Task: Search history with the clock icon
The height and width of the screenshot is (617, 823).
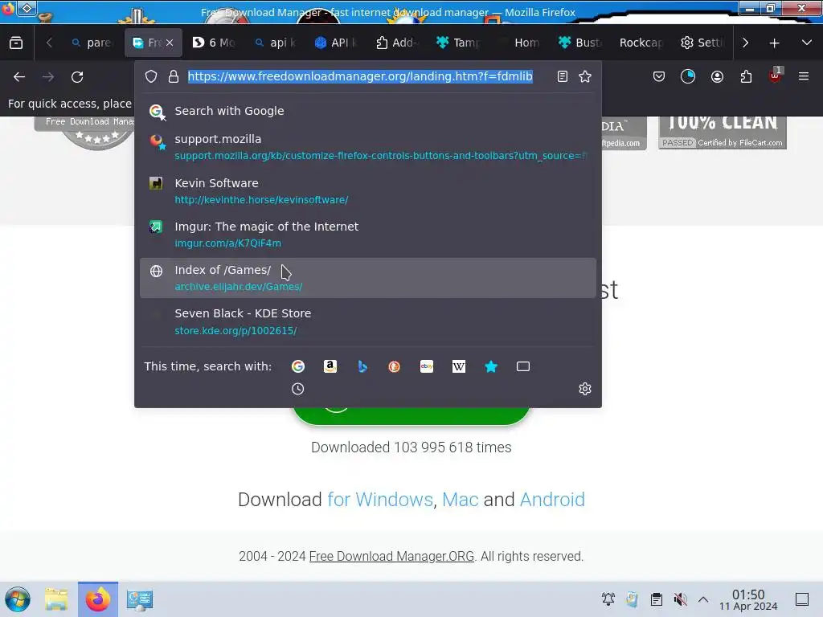Action: tap(297, 389)
